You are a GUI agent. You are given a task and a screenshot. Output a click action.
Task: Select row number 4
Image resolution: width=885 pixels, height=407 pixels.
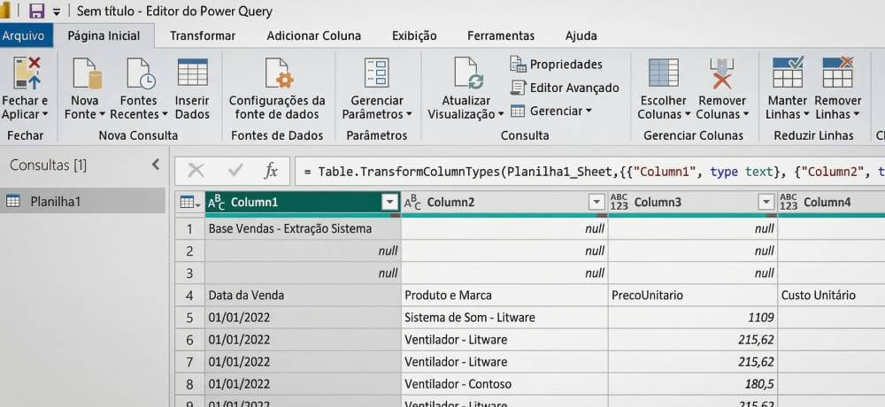click(189, 296)
